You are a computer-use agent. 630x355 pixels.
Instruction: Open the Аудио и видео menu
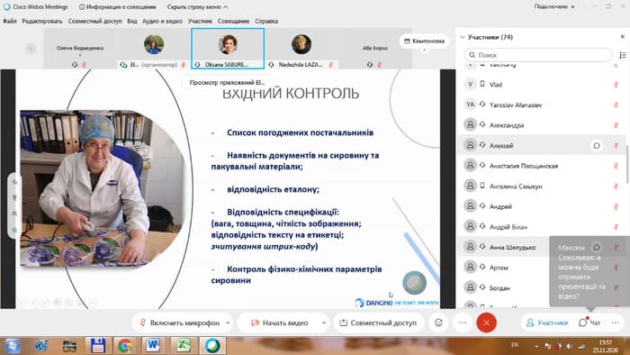click(x=162, y=21)
